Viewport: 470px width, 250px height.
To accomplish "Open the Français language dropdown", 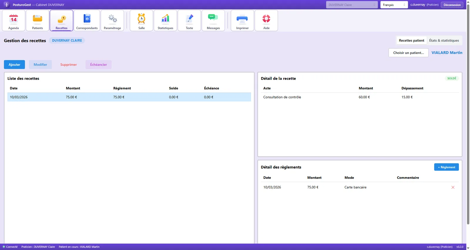I will coord(394,5).
